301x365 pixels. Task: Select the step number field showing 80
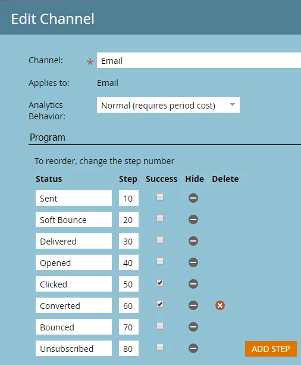[128, 348]
